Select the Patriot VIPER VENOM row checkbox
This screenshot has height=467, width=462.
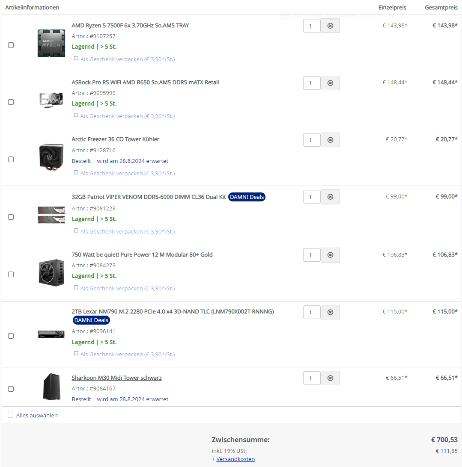(11, 217)
